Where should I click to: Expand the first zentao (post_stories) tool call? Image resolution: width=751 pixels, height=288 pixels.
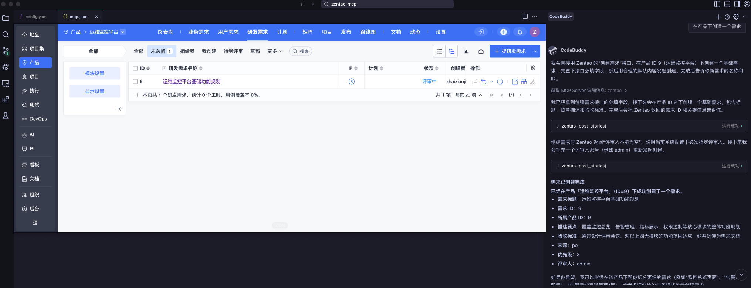click(558, 126)
